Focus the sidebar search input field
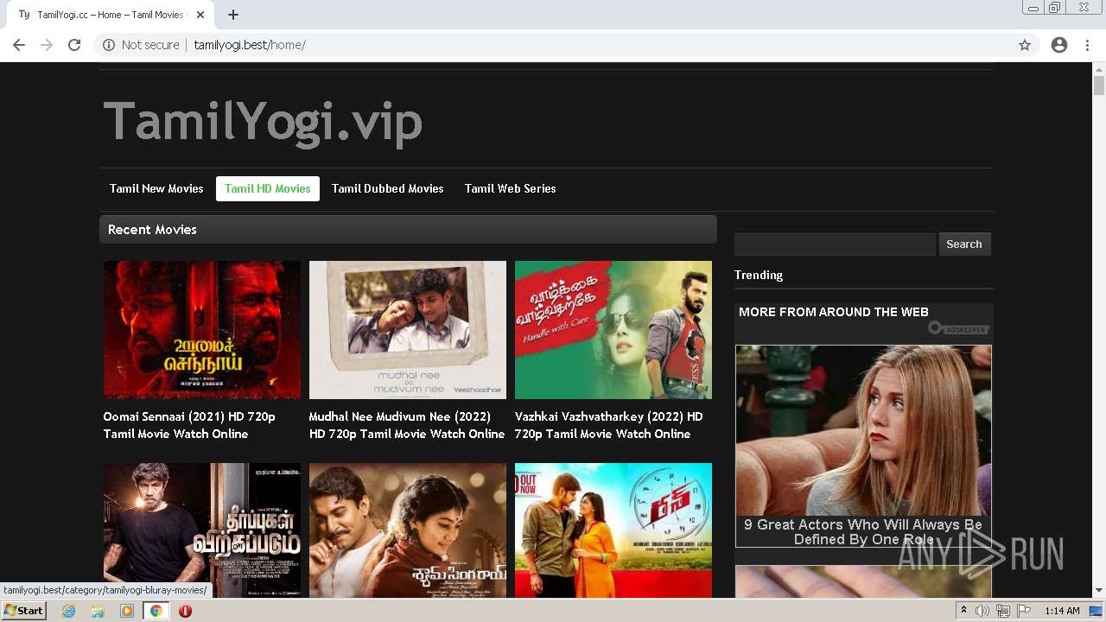Viewport: 1106px width, 622px height. coord(835,244)
